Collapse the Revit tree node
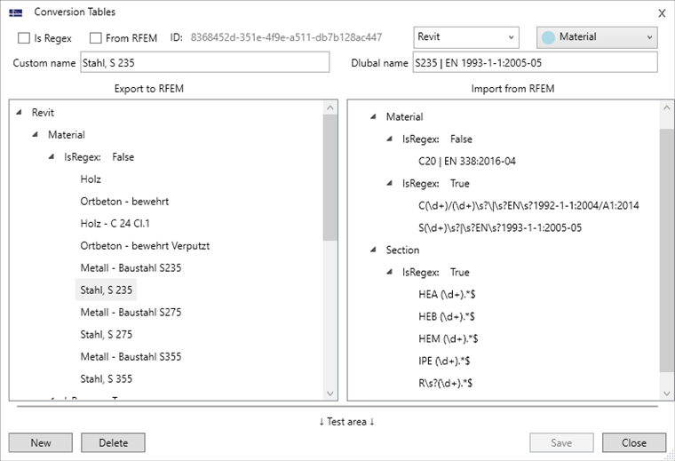The height and width of the screenshot is (461, 675). point(20,113)
